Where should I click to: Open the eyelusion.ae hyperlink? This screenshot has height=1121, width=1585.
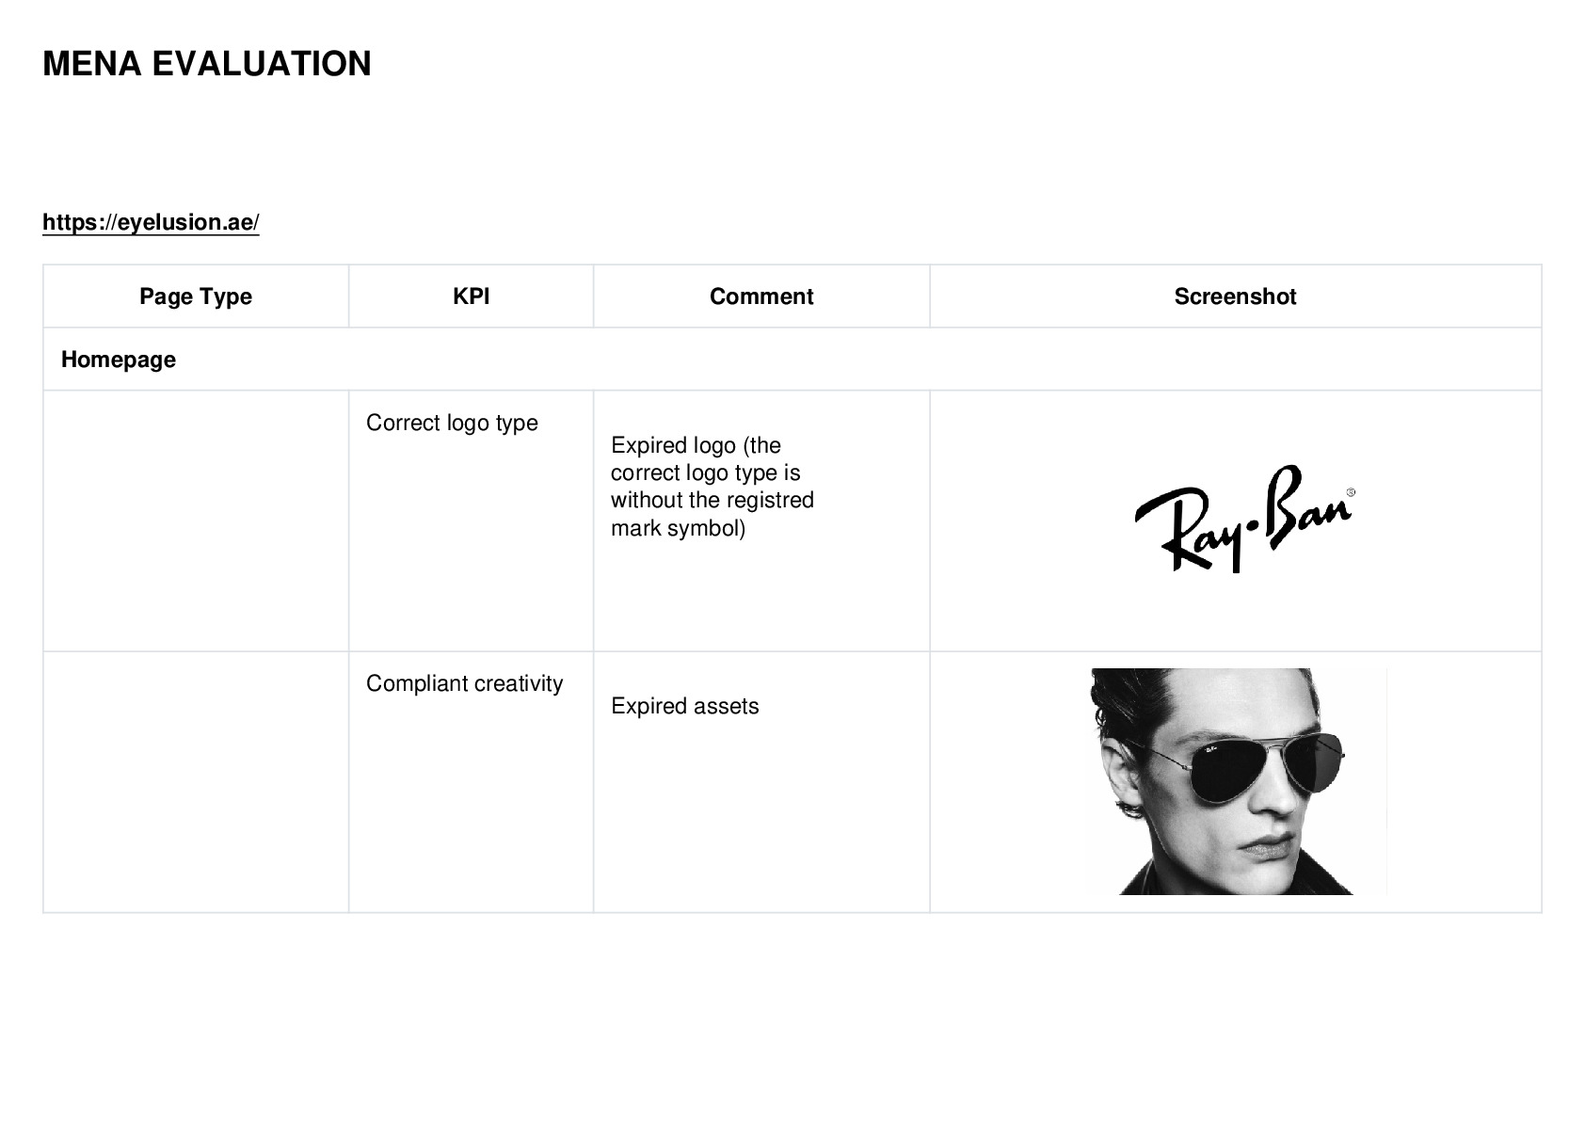click(151, 222)
